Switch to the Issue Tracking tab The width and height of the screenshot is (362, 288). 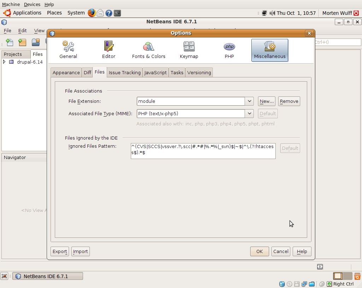(125, 72)
